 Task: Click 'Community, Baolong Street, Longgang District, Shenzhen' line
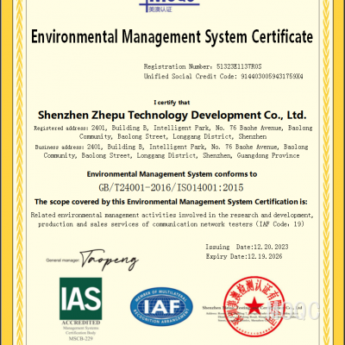click(x=172, y=136)
